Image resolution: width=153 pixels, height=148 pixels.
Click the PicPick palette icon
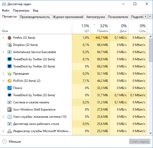[10, 81]
